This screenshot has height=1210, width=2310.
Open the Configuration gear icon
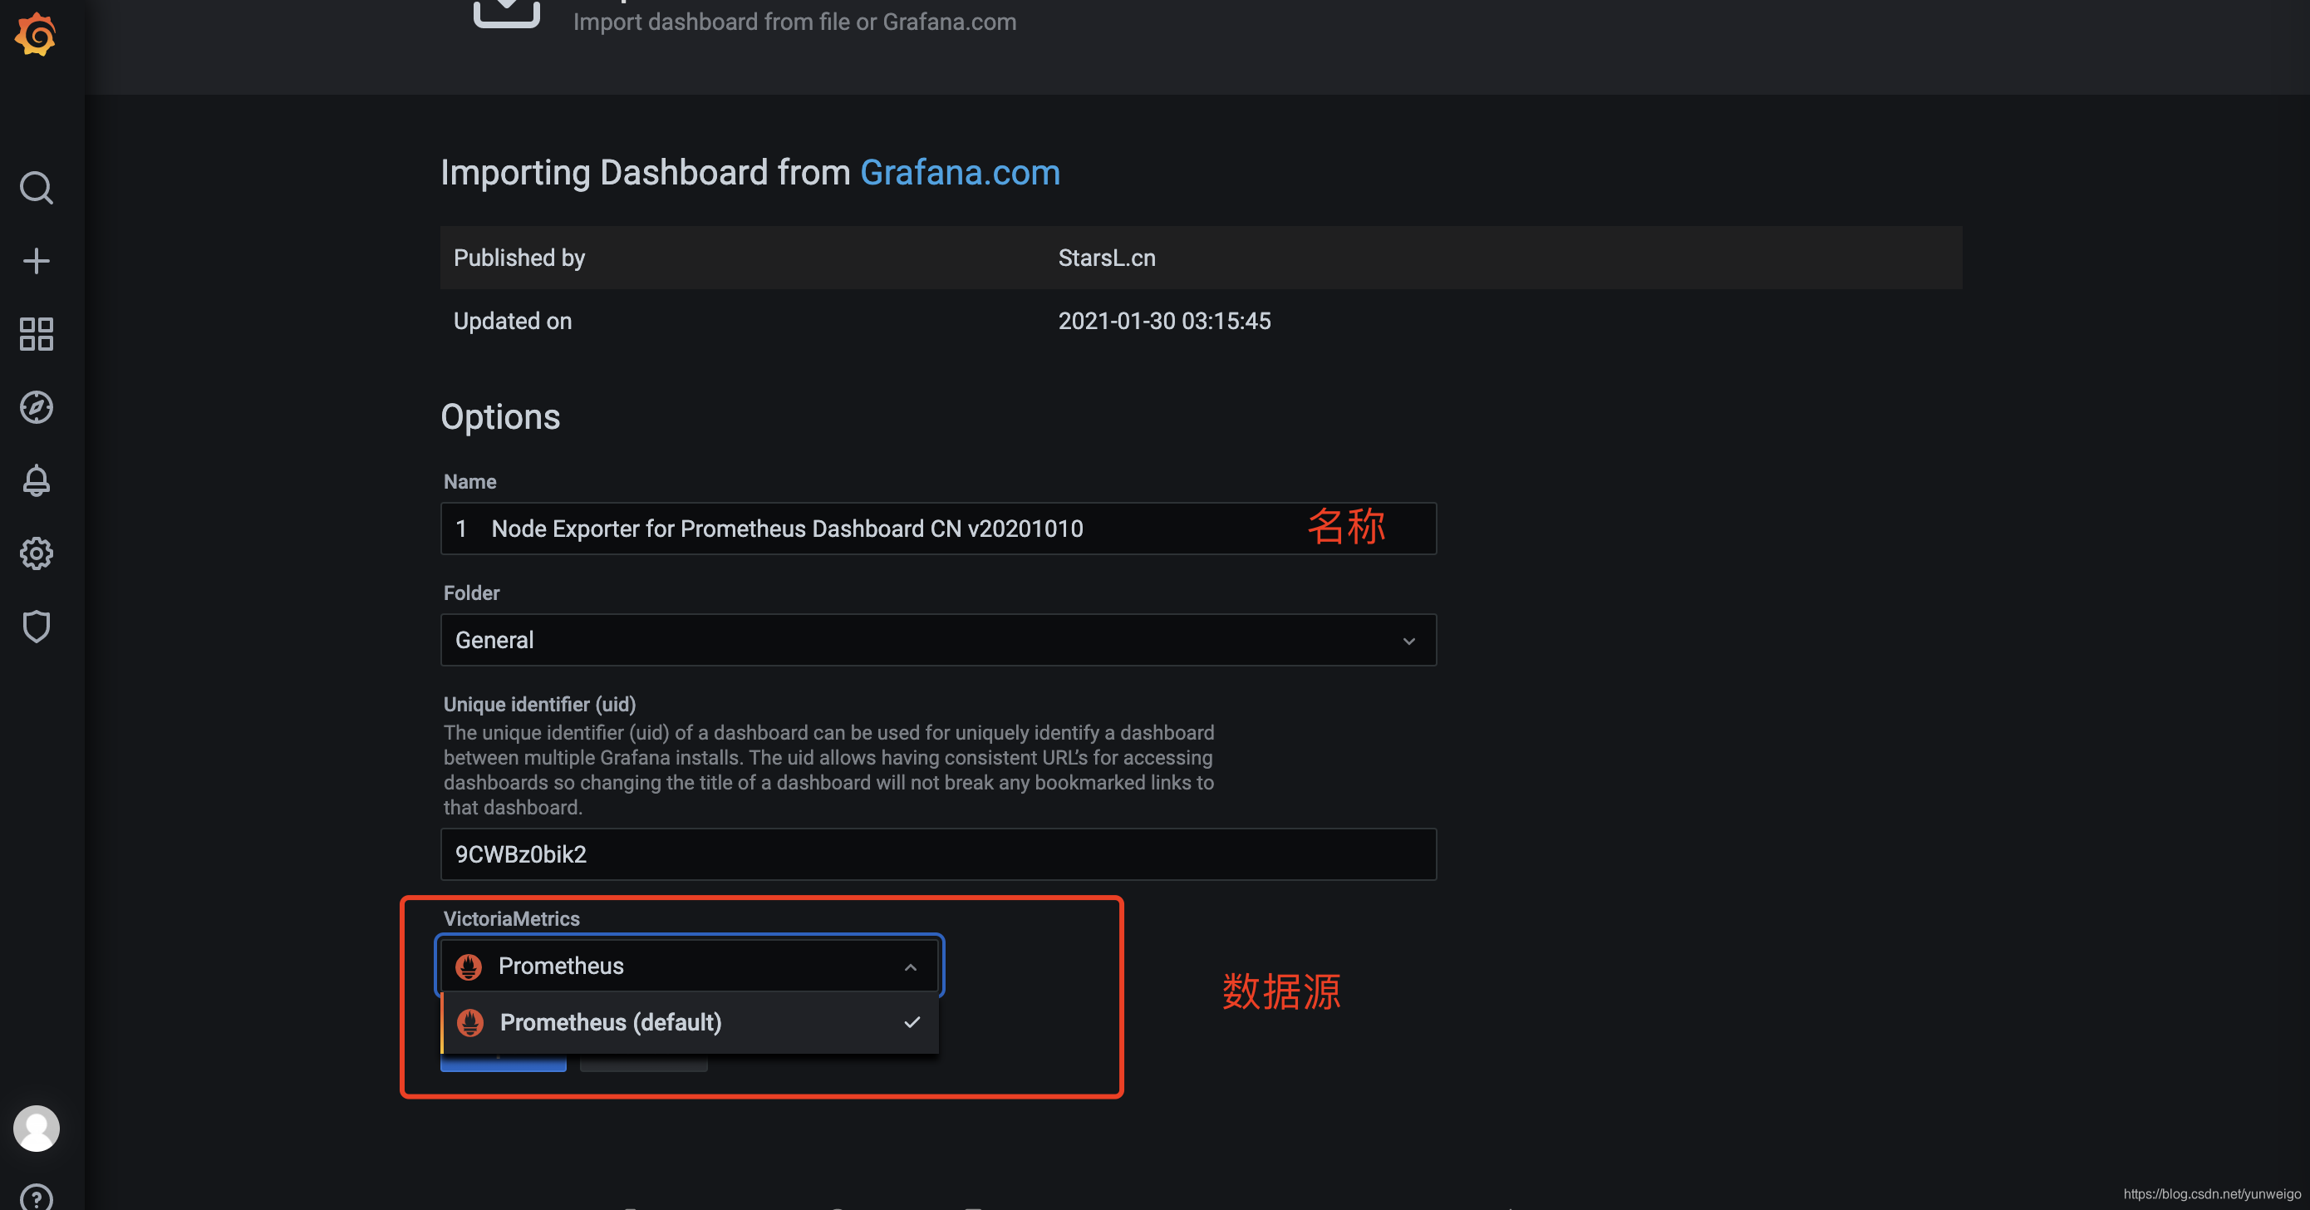point(36,553)
